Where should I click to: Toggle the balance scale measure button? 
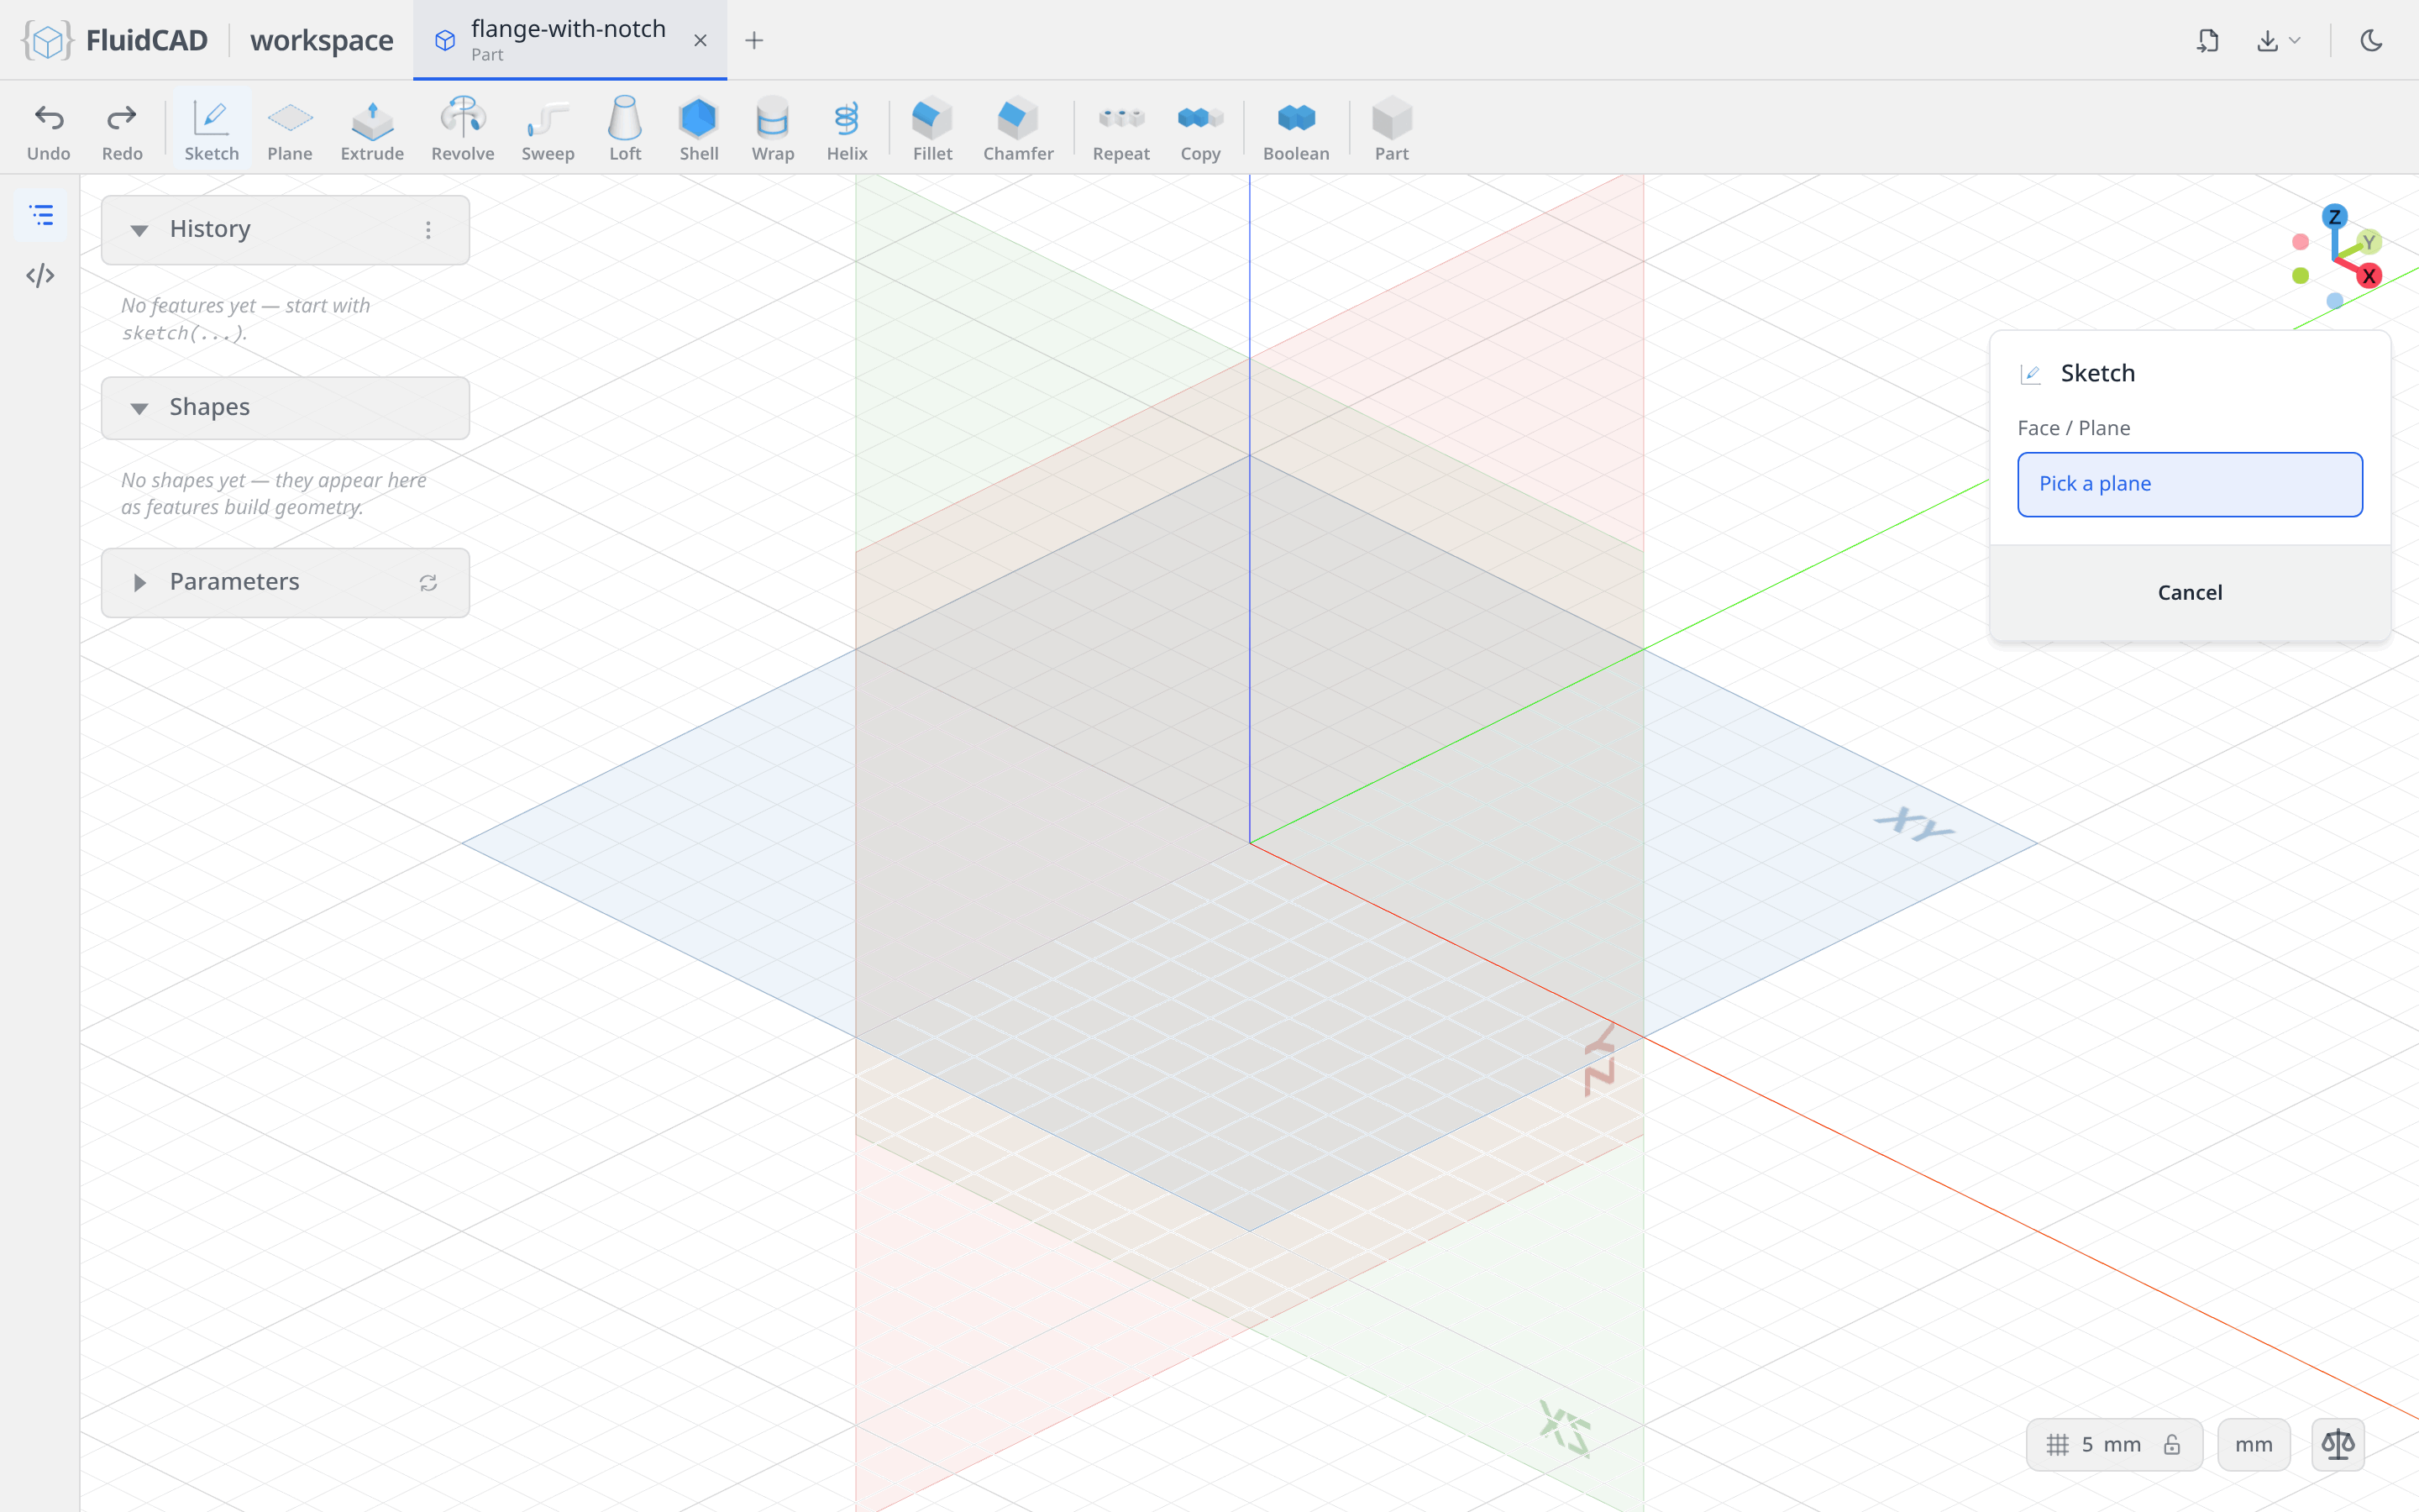(x=2338, y=1444)
